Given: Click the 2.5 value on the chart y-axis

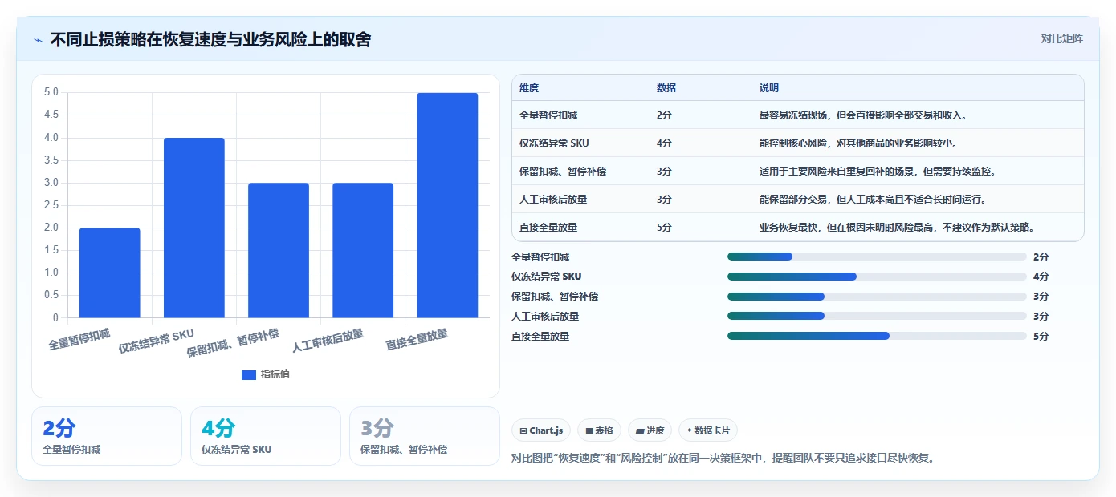Looking at the screenshot, I should 51,205.
